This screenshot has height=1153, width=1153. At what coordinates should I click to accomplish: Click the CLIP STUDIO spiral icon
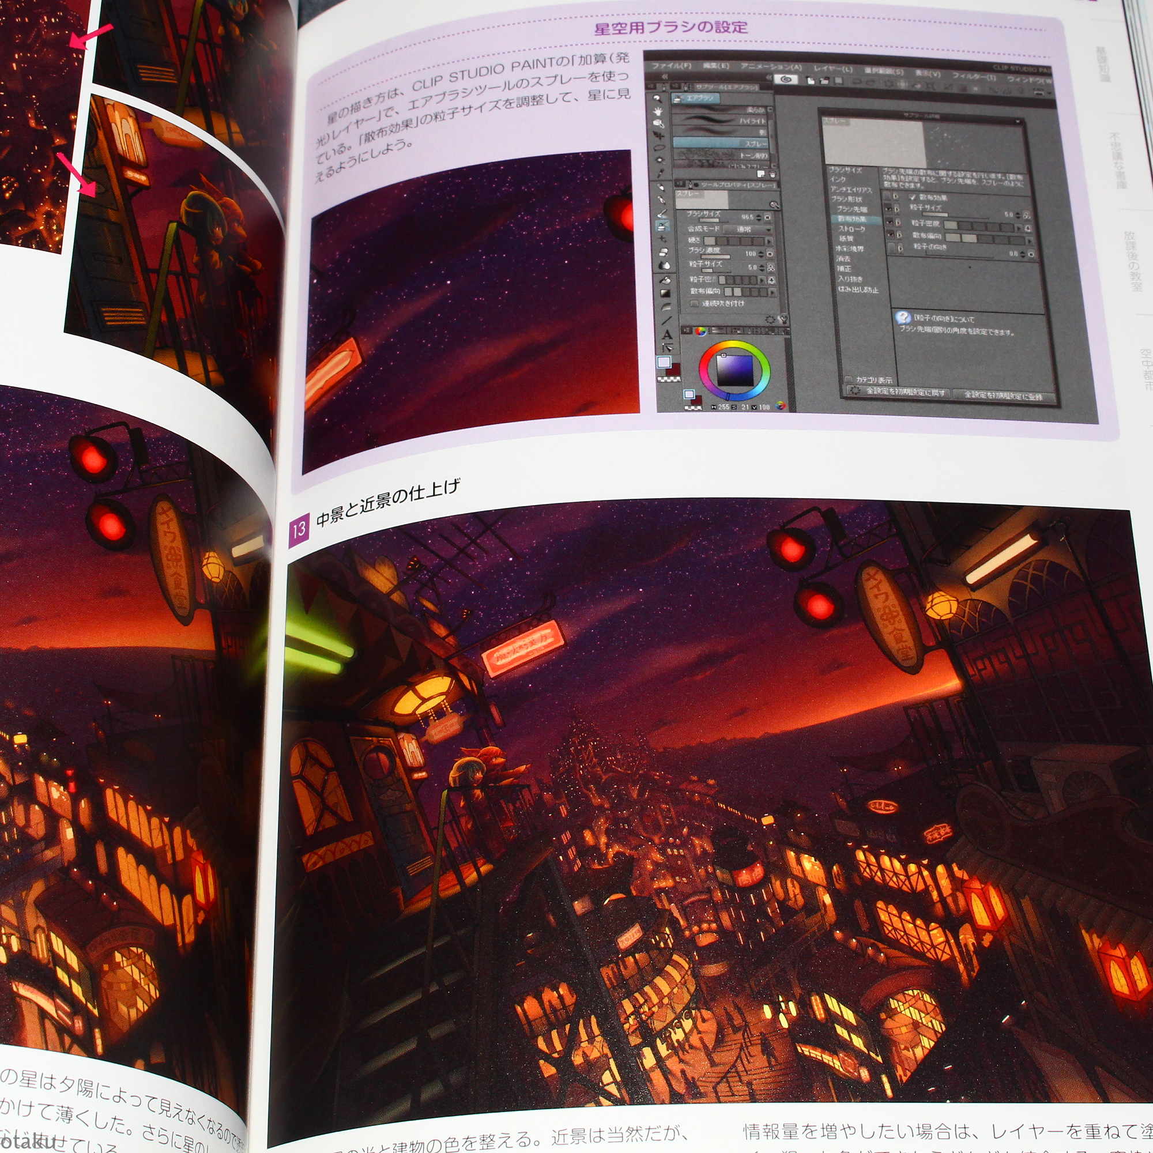(786, 80)
